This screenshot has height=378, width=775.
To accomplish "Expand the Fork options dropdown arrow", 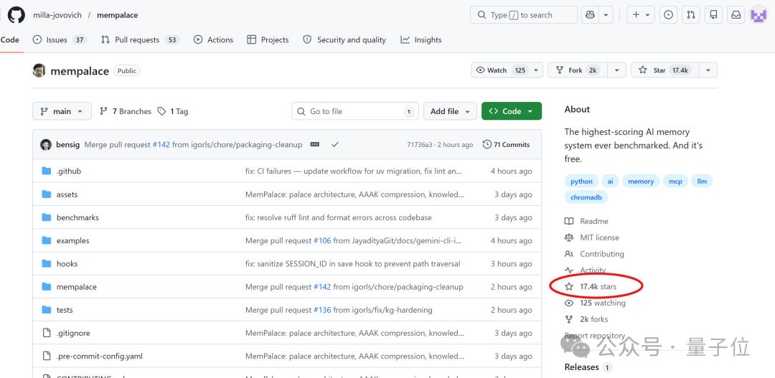I will tap(617, 70).
